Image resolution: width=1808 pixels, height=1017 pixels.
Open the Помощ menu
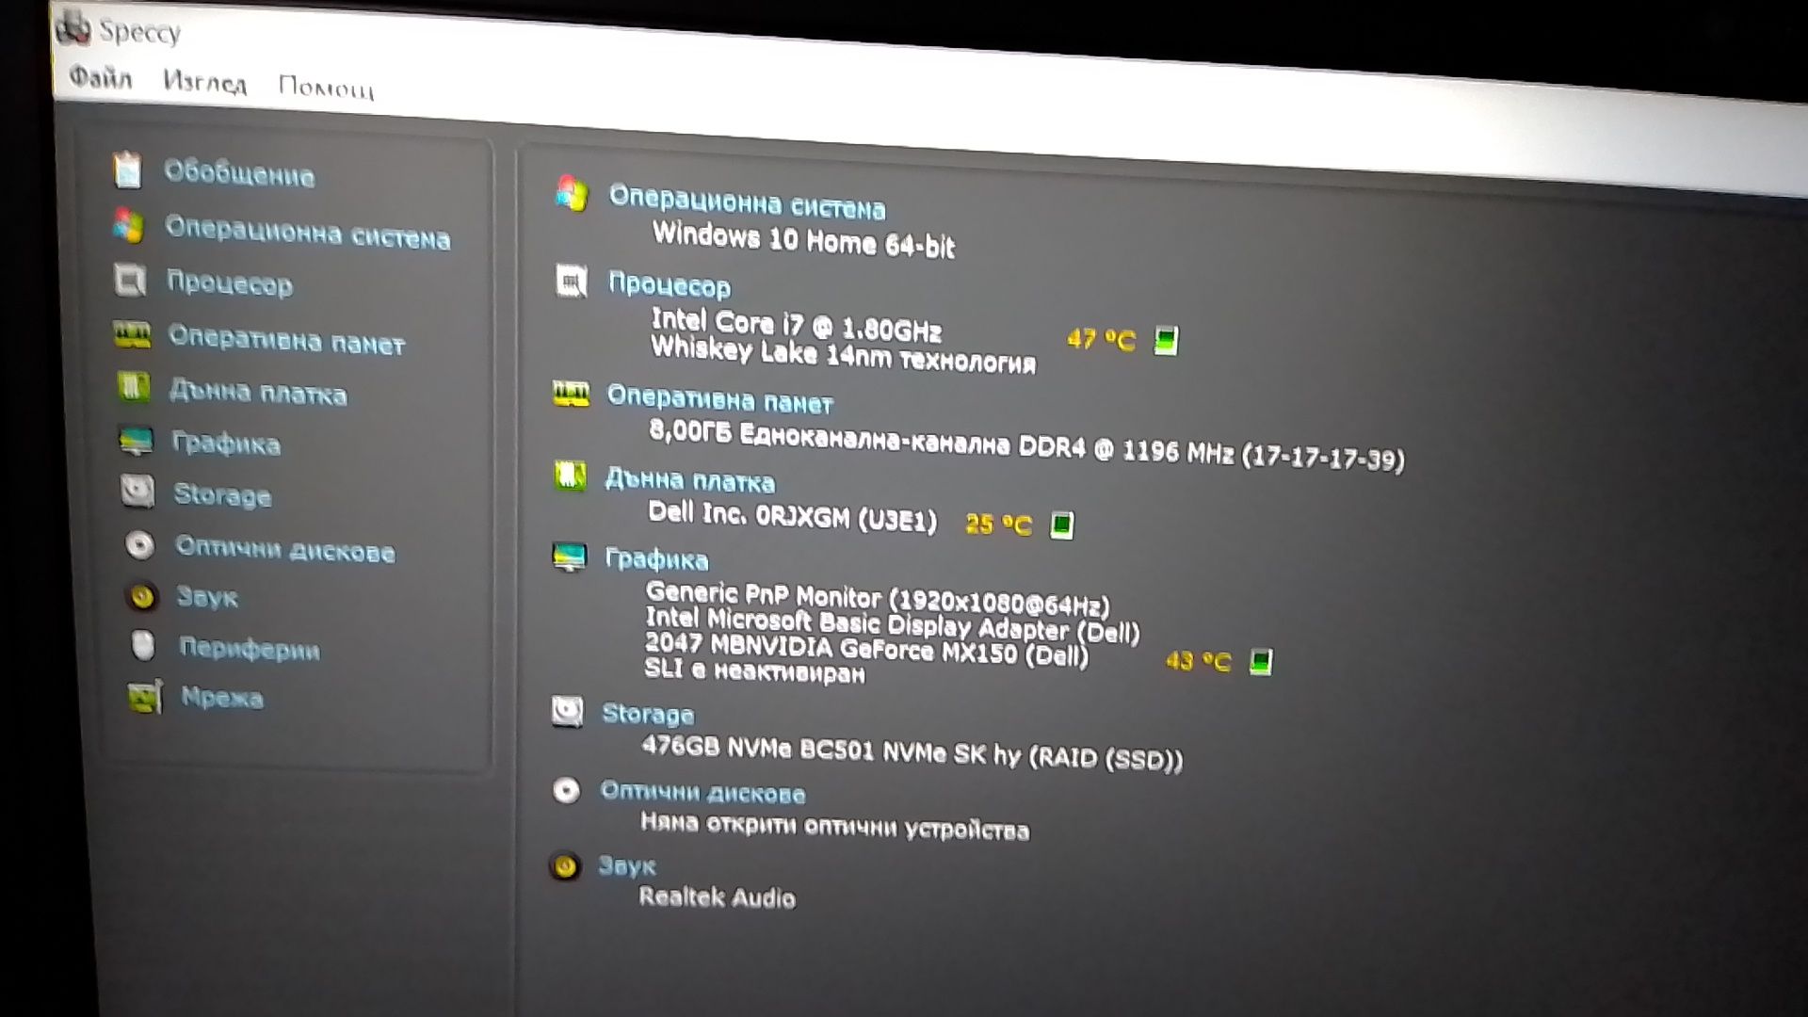[x=326, y=88]
